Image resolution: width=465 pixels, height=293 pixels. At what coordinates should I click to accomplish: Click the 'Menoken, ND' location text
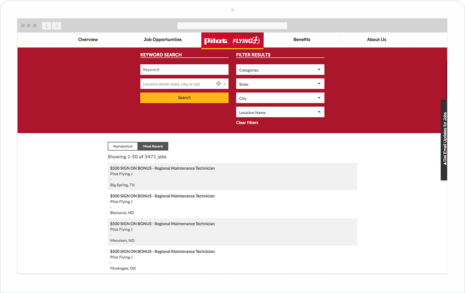click(122, 241)
